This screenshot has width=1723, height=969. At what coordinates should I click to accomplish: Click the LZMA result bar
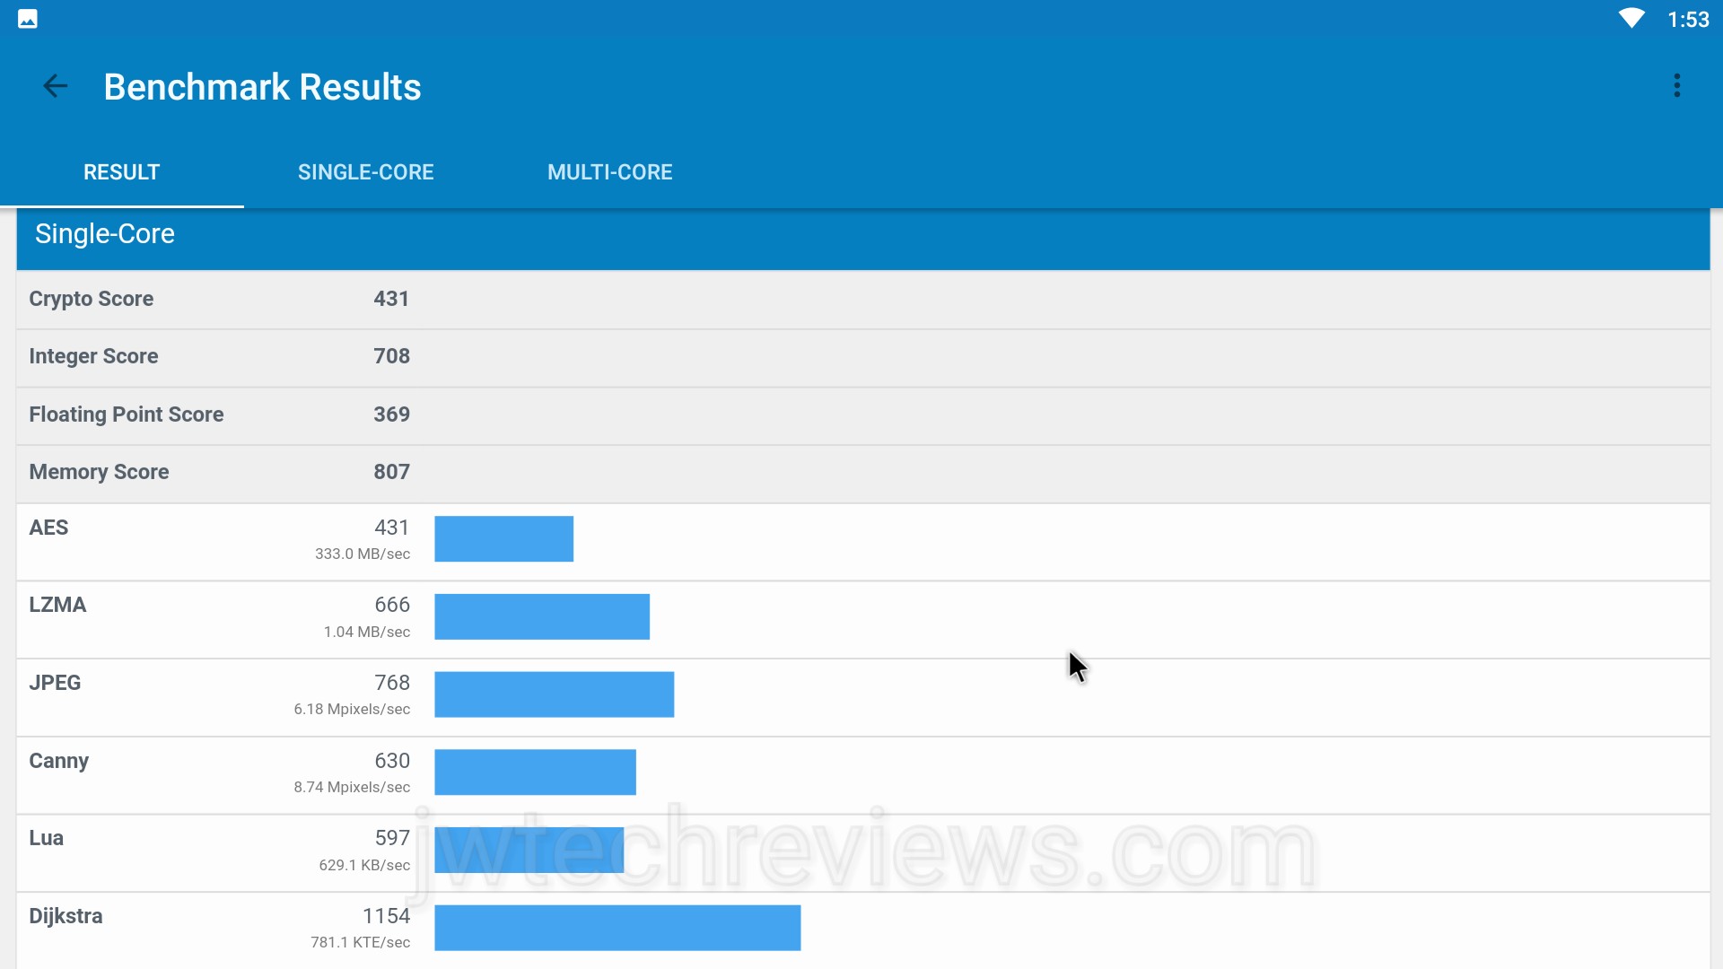[541, 617]
